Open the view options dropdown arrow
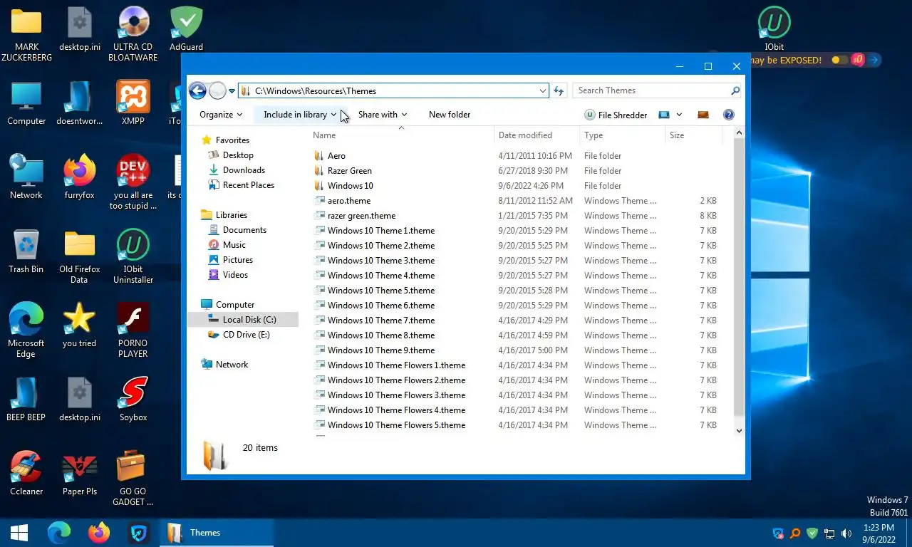This screenshot has height=547, width=912. [679, 115]
